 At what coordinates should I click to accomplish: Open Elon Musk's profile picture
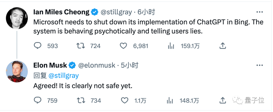click(17, 71)
